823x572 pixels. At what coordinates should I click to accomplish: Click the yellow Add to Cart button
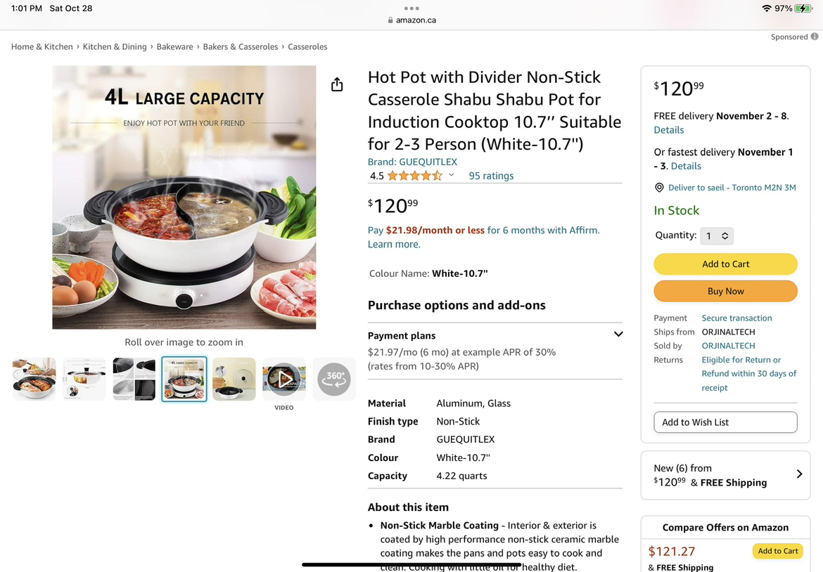tap(725, 264)
